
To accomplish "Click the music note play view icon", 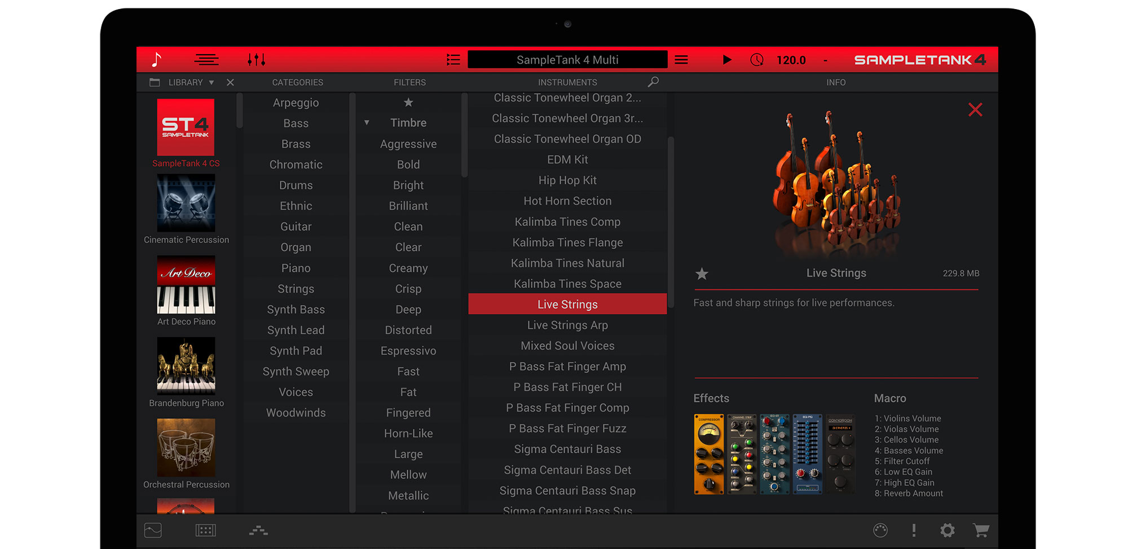I will (157, 60).
